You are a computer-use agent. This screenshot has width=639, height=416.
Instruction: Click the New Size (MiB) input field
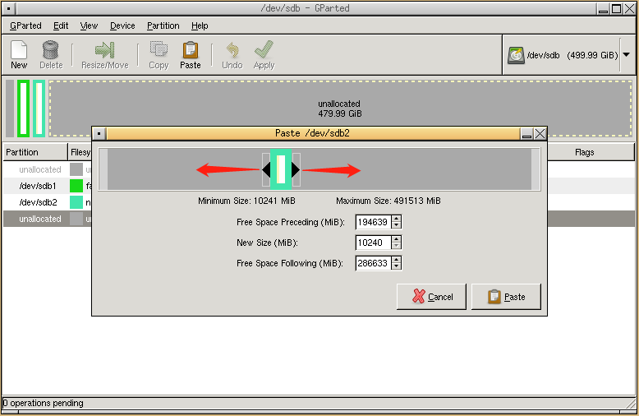[373, 243]
